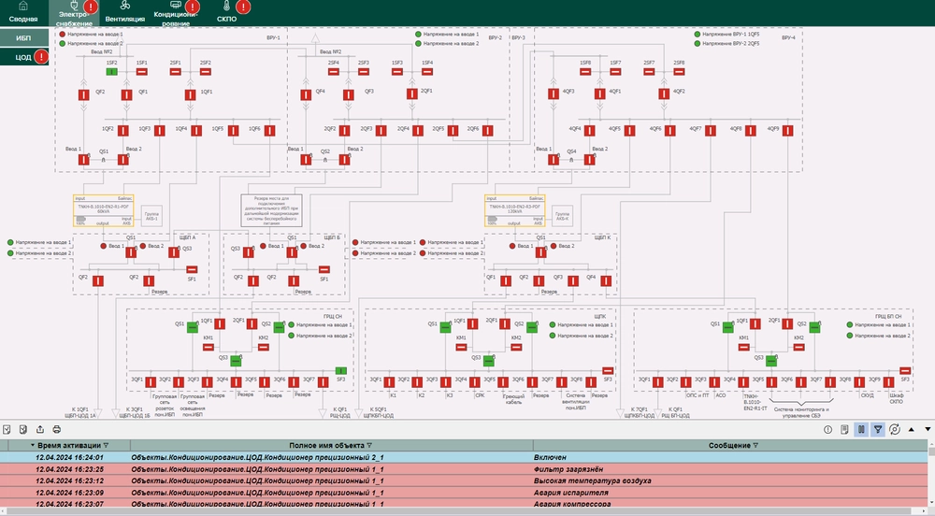The height and width of the screenshot is (516, 935).
Task: Open the Сводная home tab
Action: [23, 13]
